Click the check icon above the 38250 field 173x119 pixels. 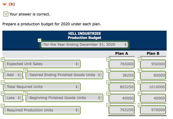point(108,71)
